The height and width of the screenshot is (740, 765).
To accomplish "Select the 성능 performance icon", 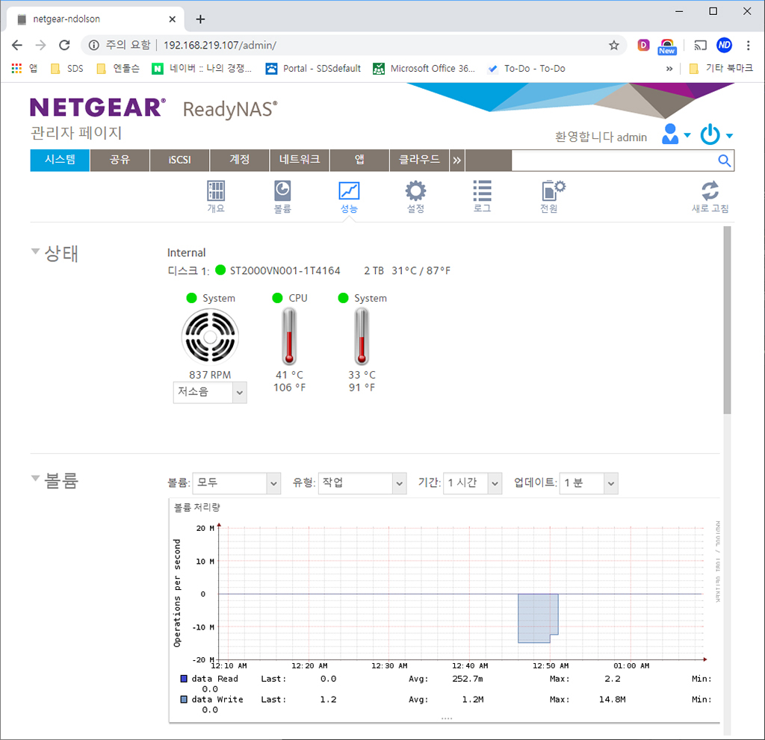I will click(x=350, y=196).
